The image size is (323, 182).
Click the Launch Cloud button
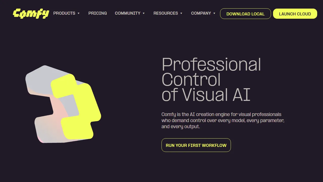295,14
